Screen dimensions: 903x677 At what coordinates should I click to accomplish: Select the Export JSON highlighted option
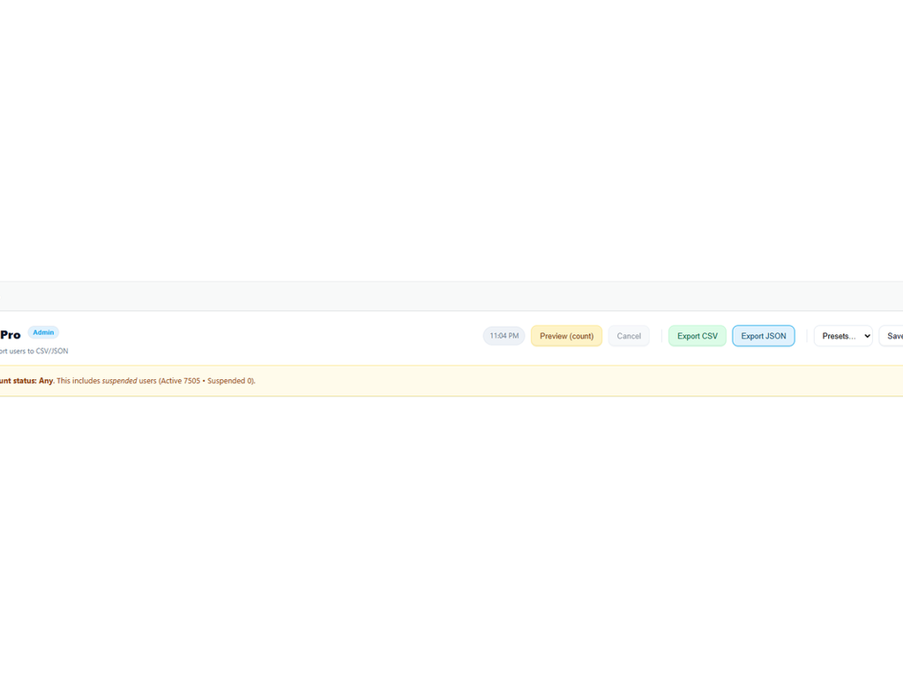[764, 336]
